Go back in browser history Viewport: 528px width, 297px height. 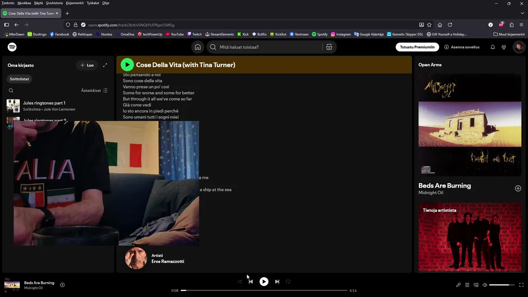(x=16, y=25)
